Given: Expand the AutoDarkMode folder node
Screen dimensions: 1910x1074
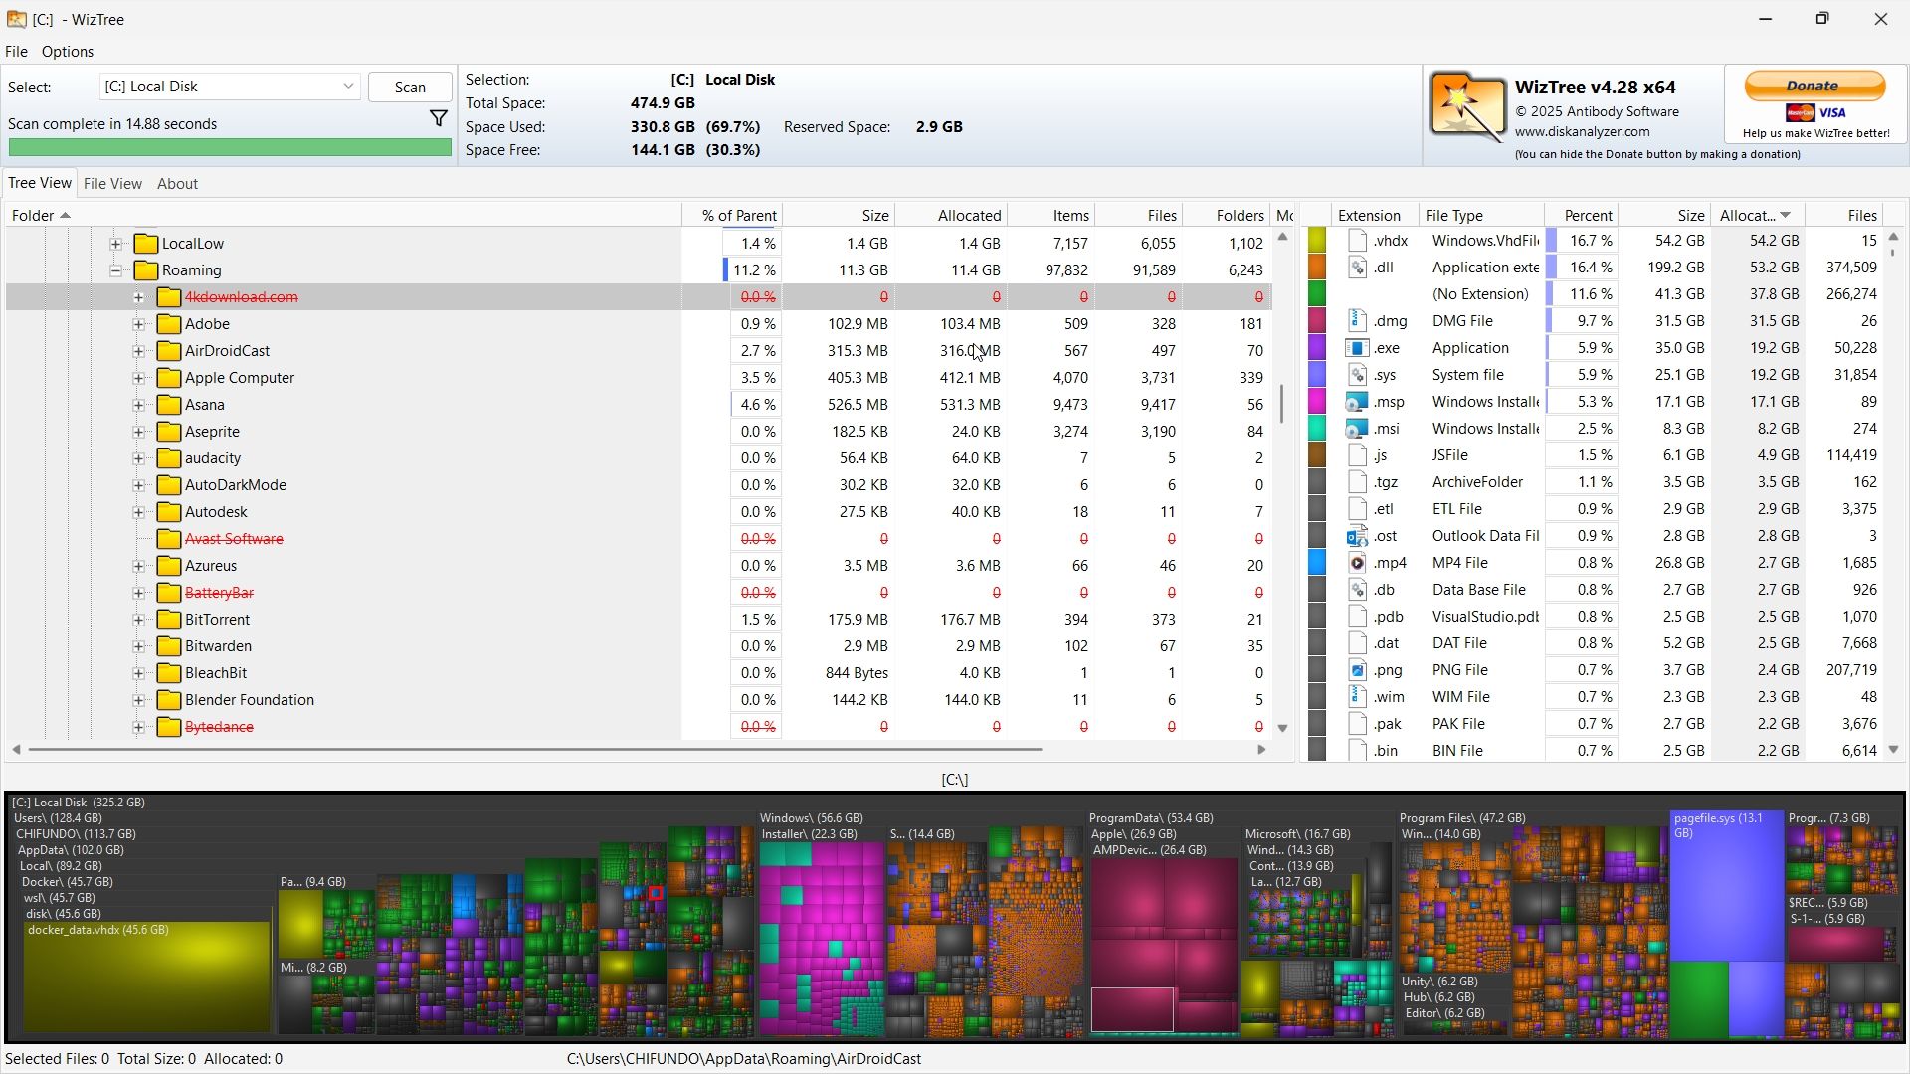Looking at the screenshot, I should click(138, 485).
